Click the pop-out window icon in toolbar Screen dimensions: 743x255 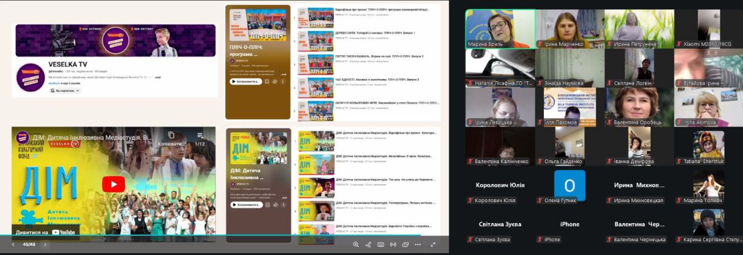click(x=405, y=245)
